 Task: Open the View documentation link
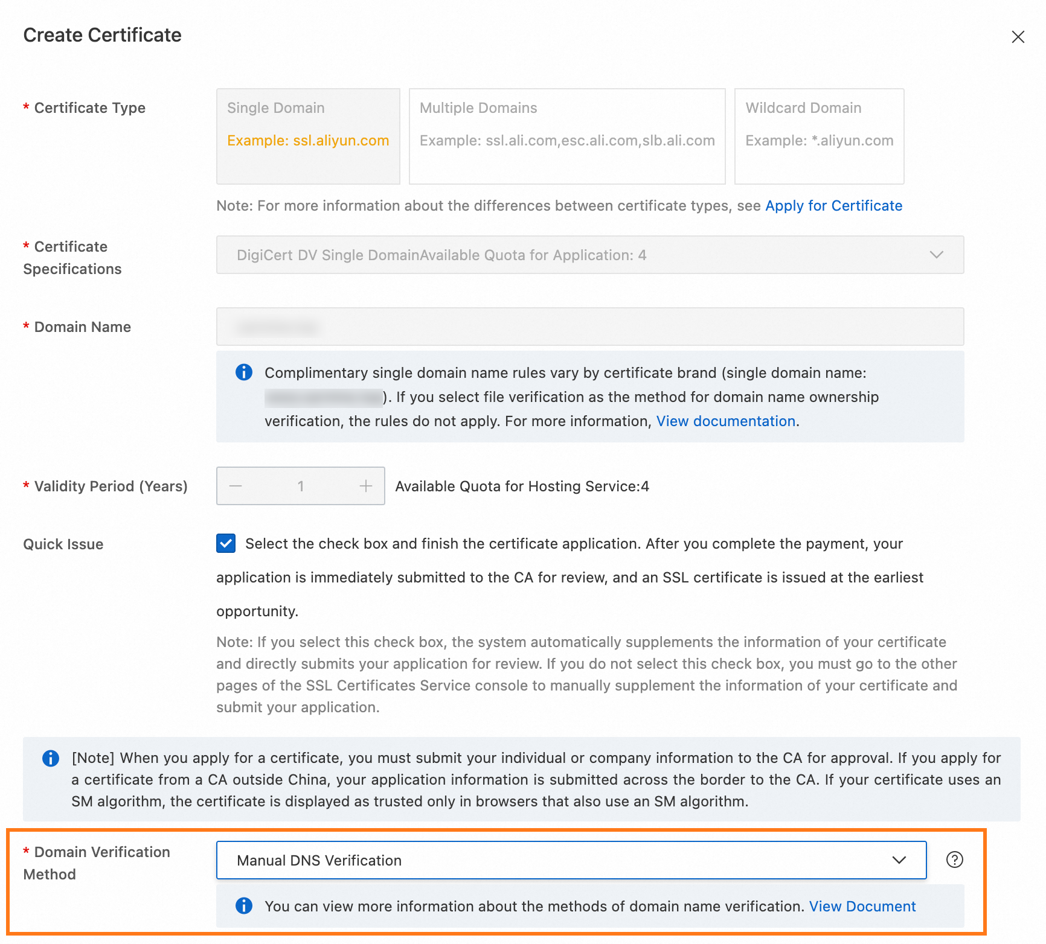pyautogui.click(x=725, y=421)
